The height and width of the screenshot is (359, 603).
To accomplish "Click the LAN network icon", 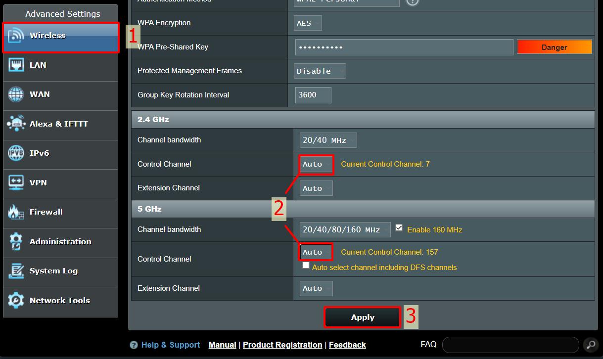I will (16, 65).
